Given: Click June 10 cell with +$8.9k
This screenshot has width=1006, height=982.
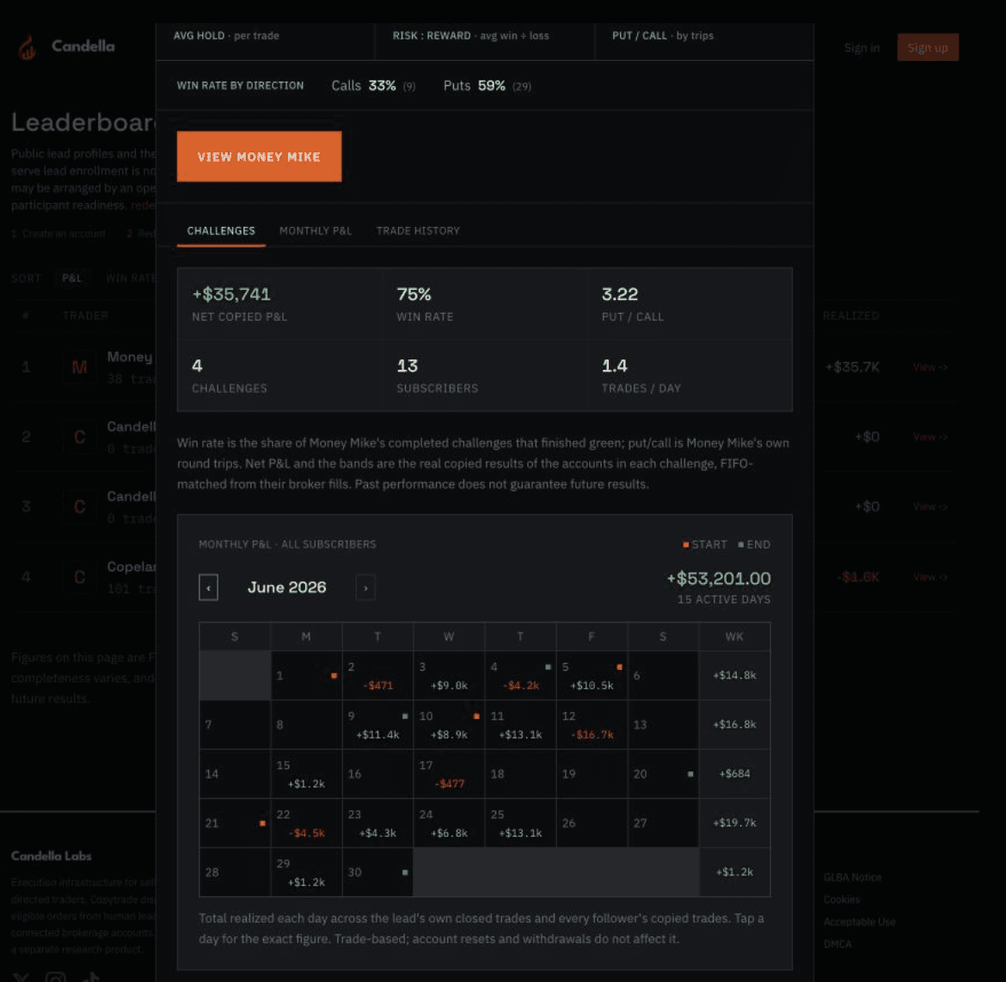Looking at the screenshot, I should pyautogui.click(x=449, y=725).
